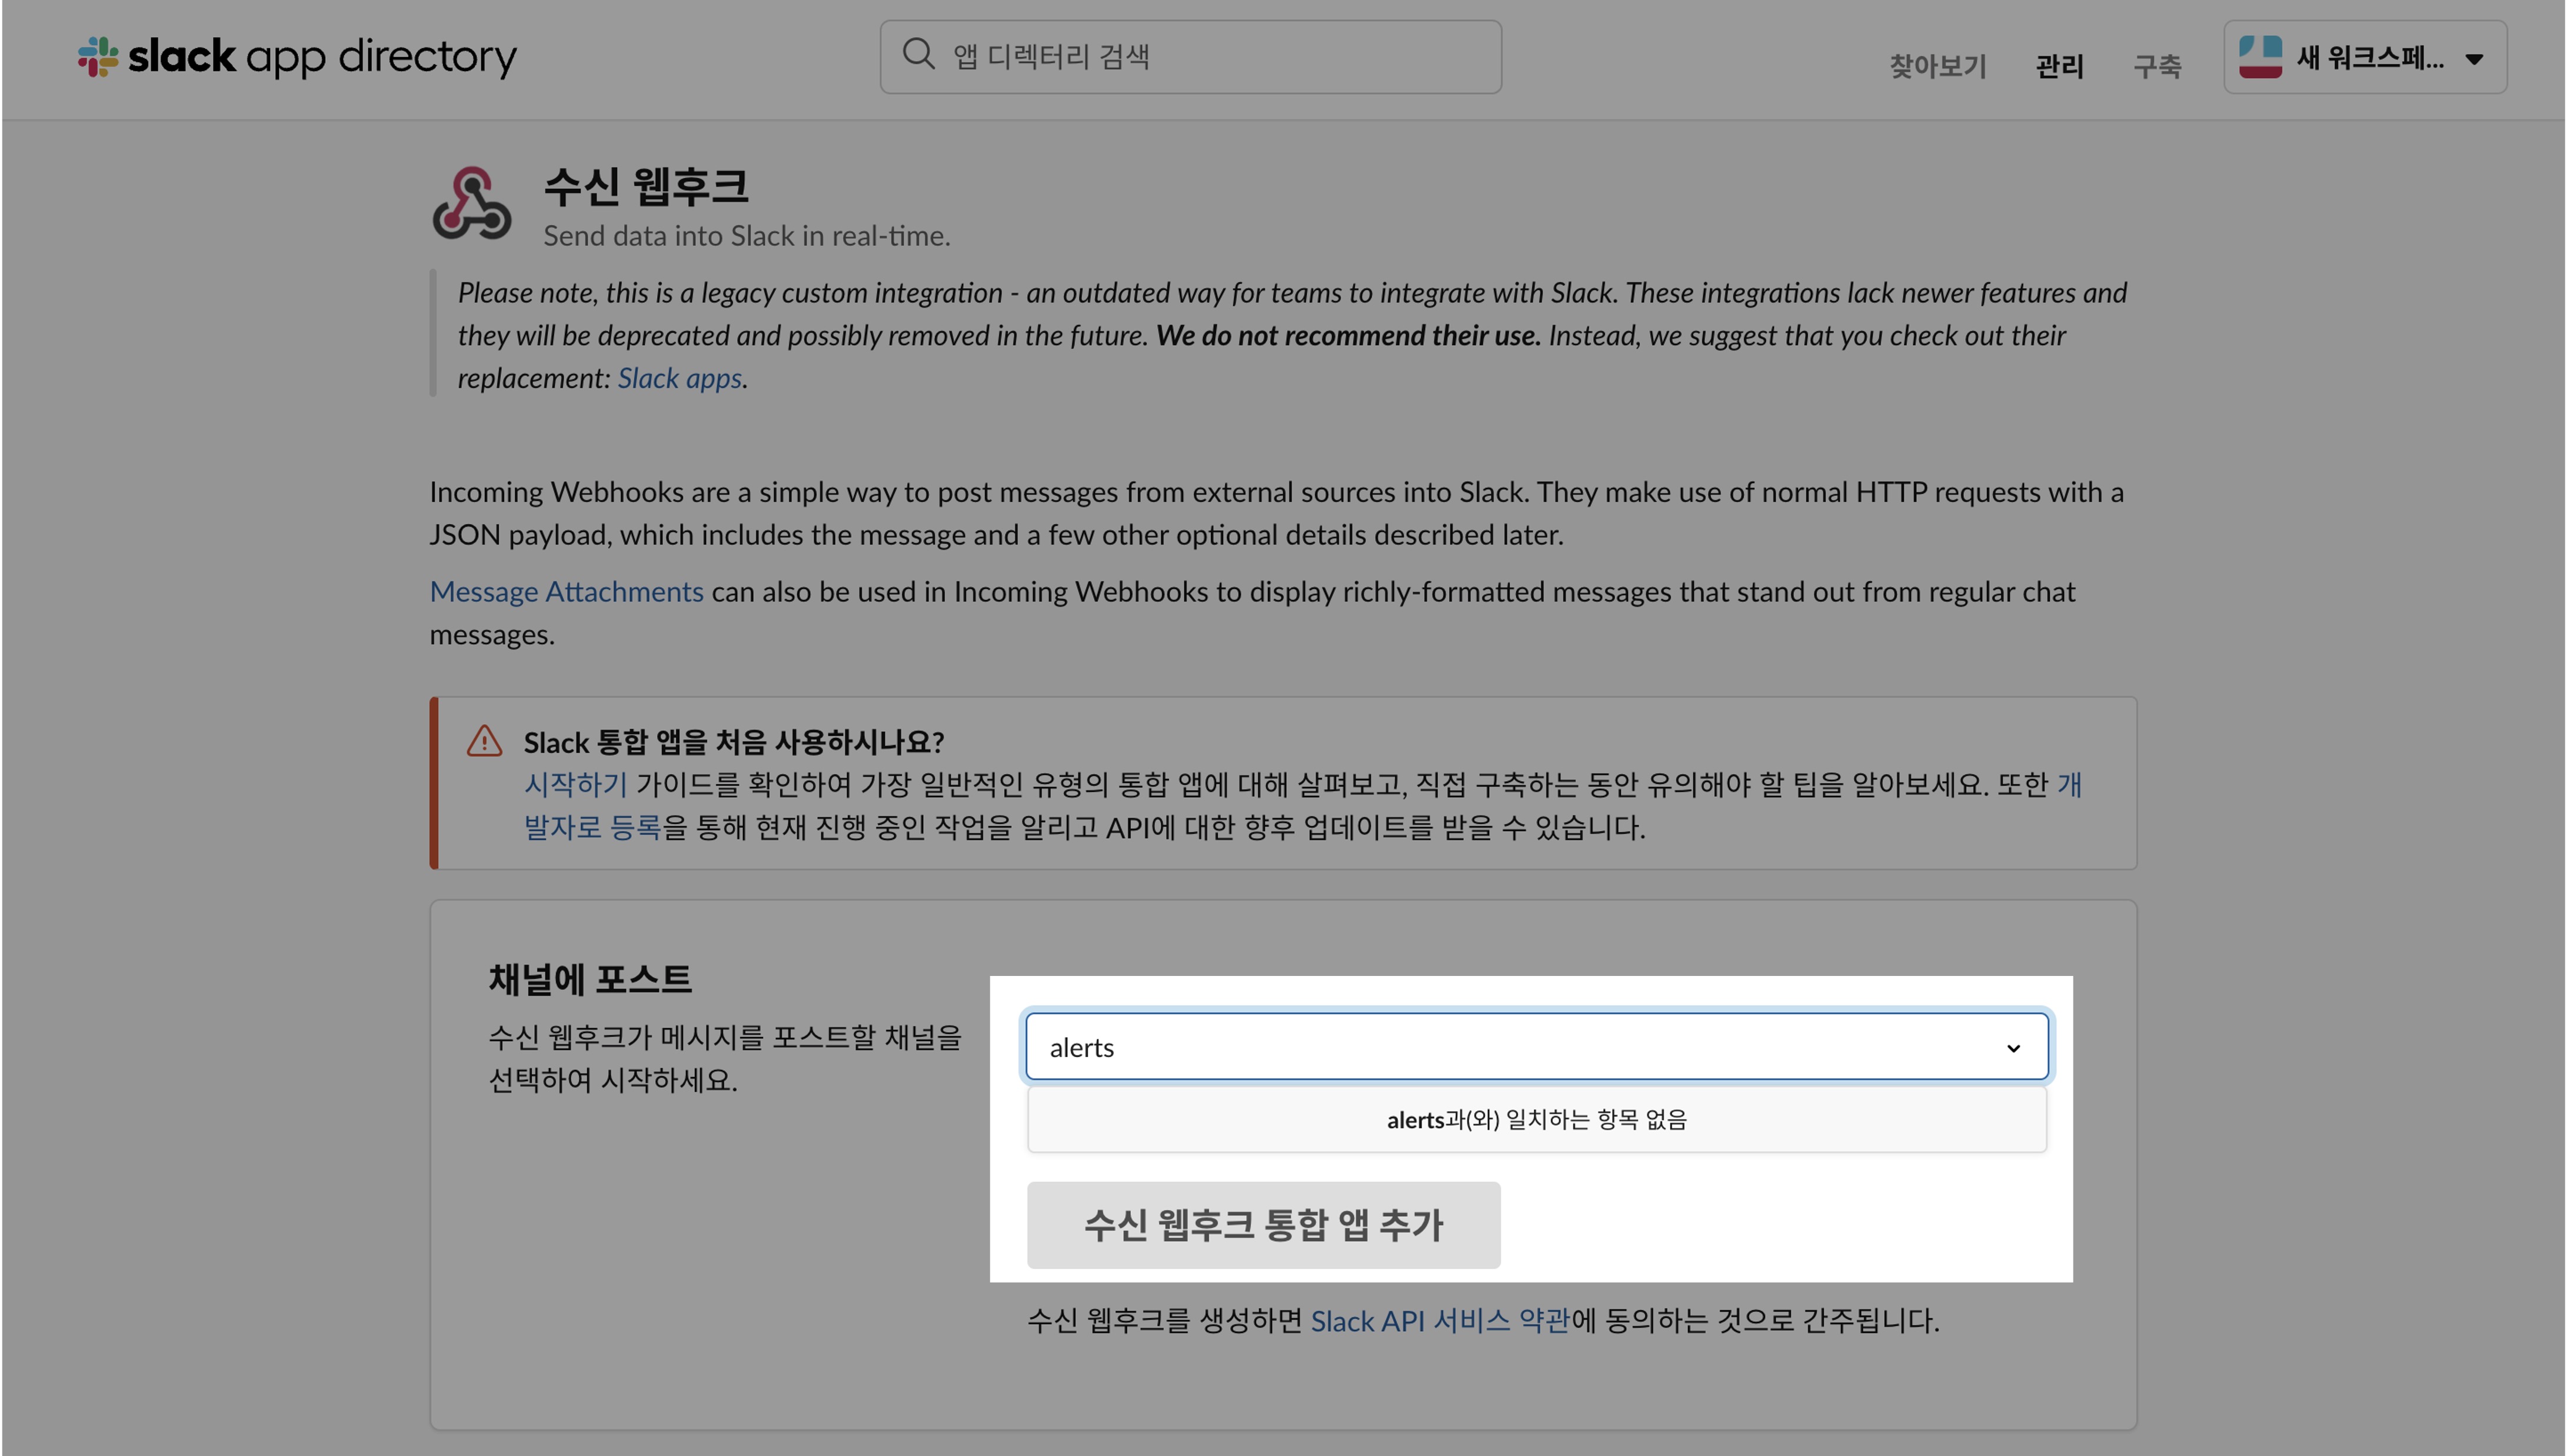
Task: Follow the 시작하기 guide link
Action: click(x=576, y=784)
